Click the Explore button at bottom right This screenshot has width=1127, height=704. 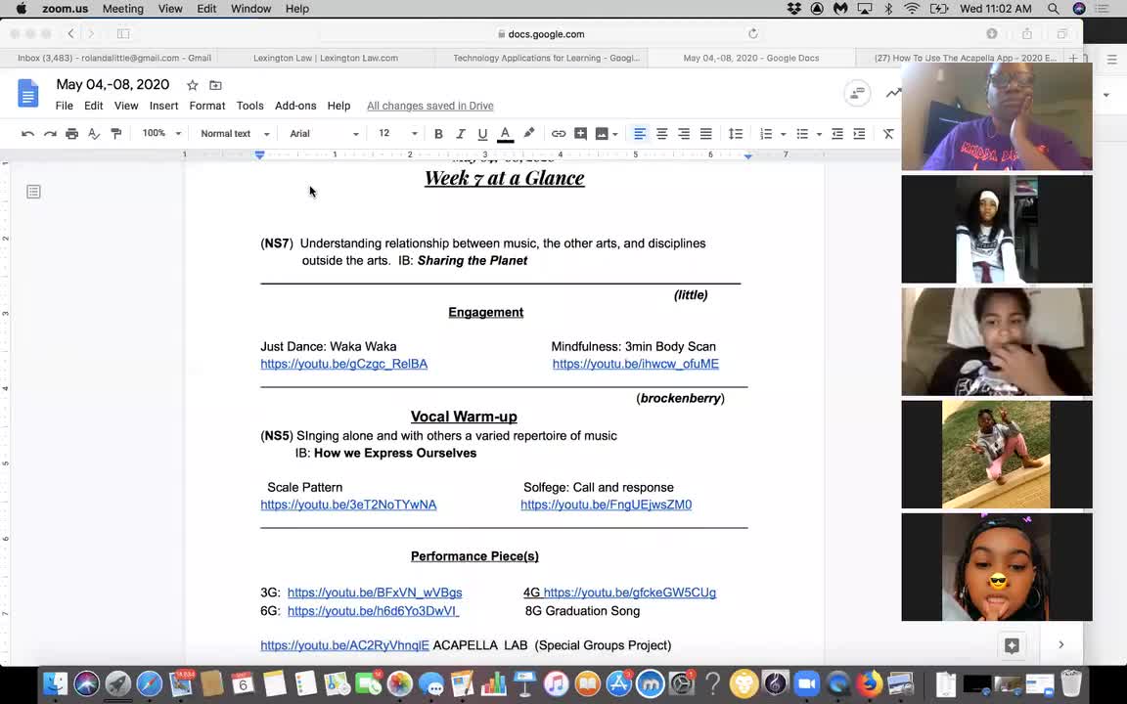(x=1012, y=644)
